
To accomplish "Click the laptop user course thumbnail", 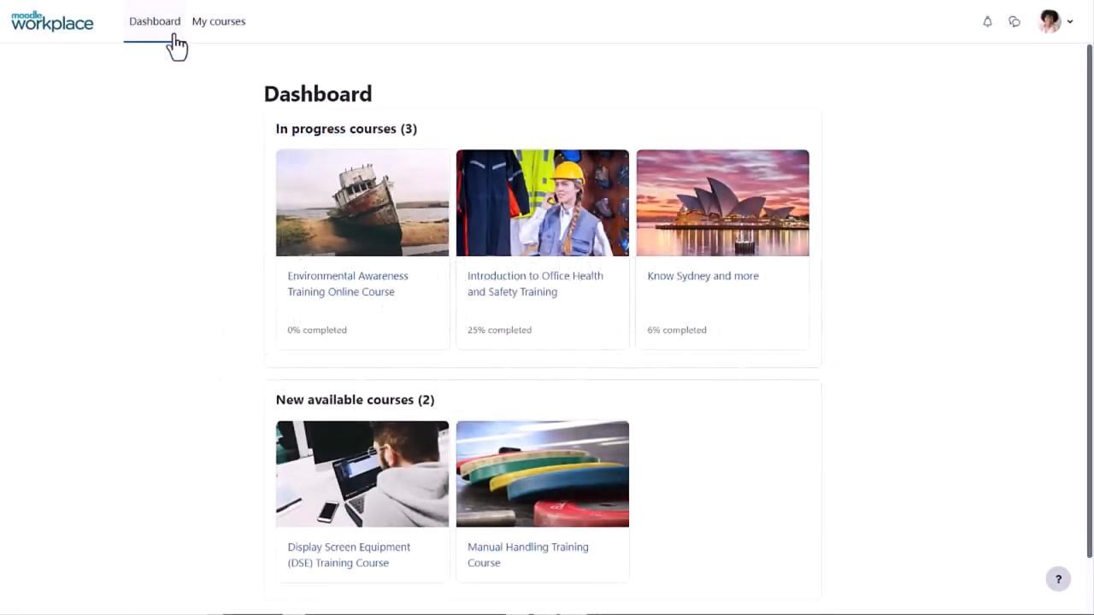I will pyautogui.click(x=362, y=474).
